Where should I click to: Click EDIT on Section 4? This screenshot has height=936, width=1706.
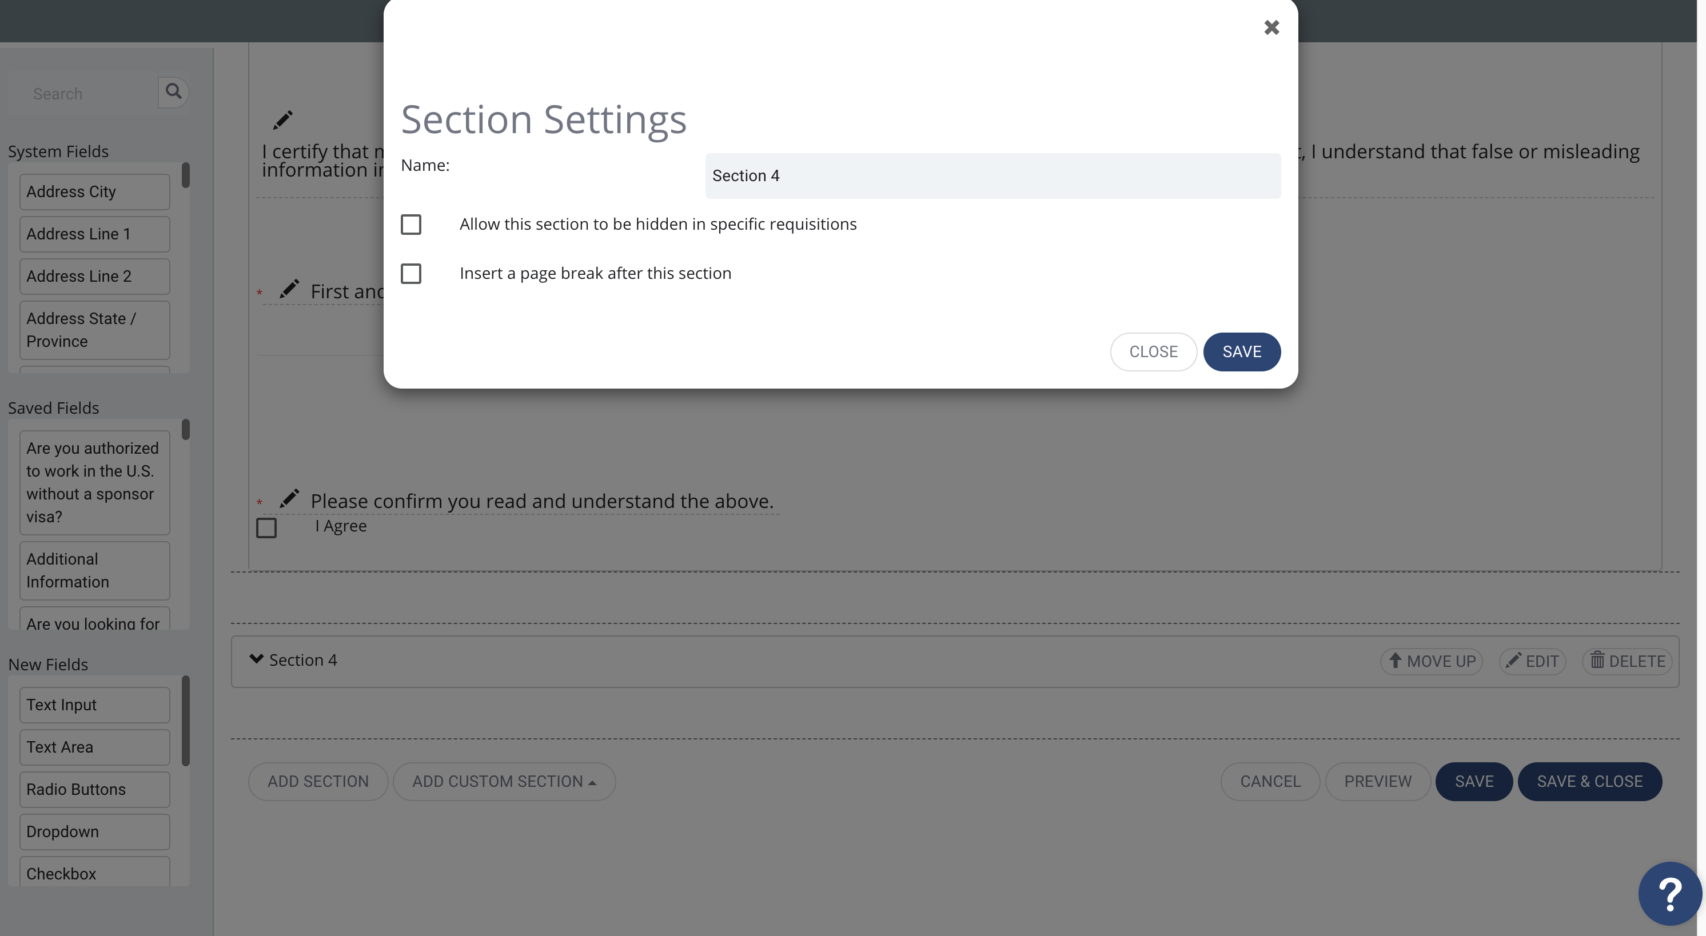pos(1532,661)
